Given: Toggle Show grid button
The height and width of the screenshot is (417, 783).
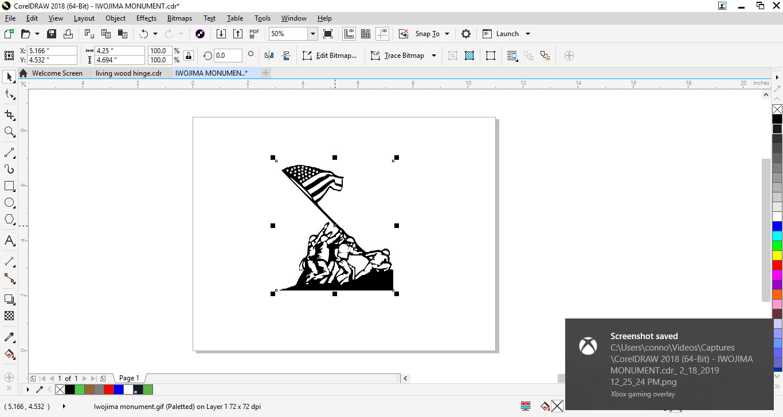Looking at the screenshot, I should click(365, 34).
